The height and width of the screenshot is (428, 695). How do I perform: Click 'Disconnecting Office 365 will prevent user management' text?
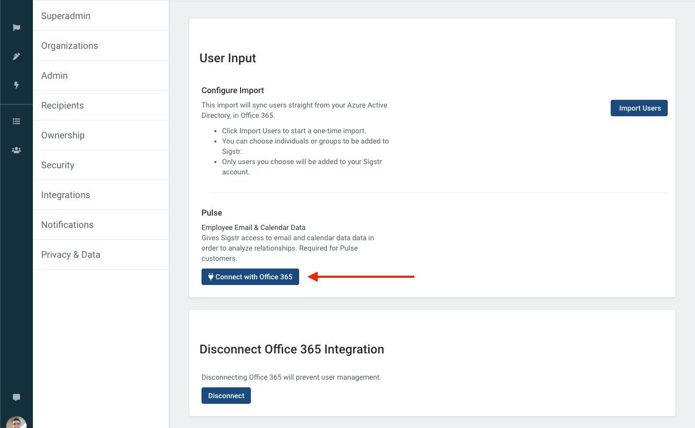point(291,377)
